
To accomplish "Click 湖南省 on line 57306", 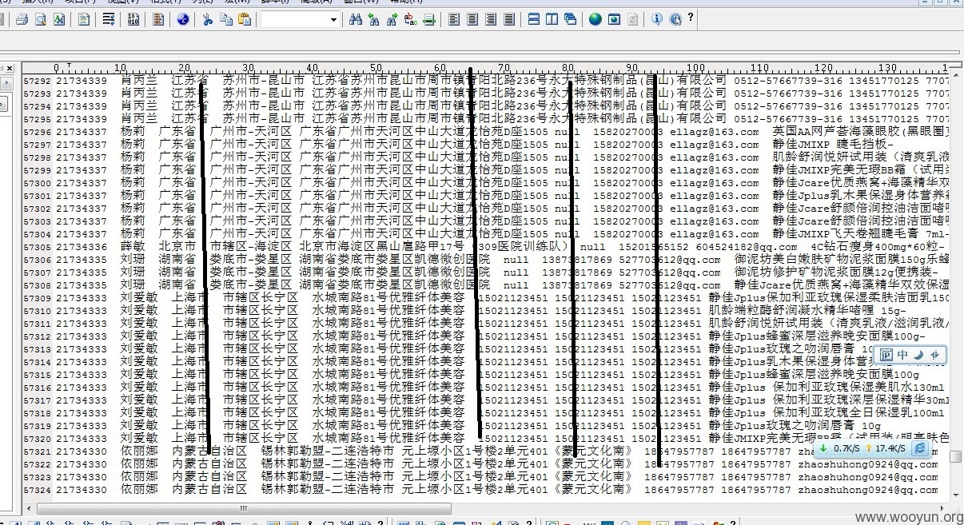I will tap(177, 260).
